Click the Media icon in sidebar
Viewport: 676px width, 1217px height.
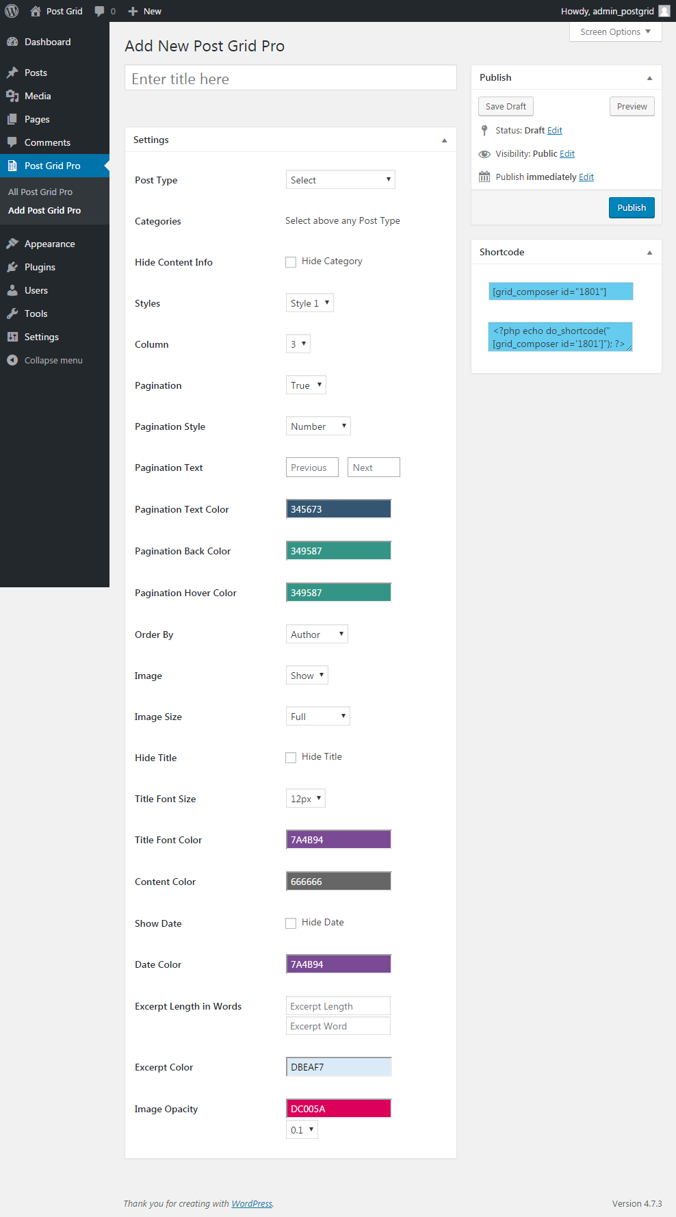click(x=12, y=96)
